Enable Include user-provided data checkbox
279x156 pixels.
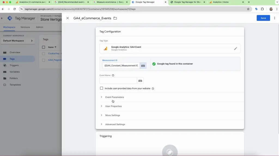pyautogui.click(x=102, y=88)
